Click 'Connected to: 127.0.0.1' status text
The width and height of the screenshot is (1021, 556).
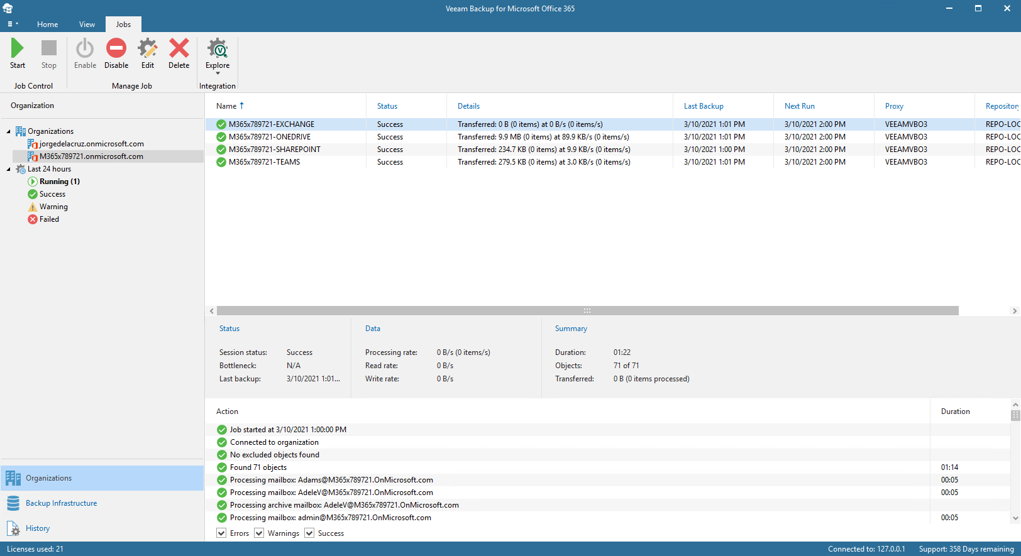pos(866,549)
